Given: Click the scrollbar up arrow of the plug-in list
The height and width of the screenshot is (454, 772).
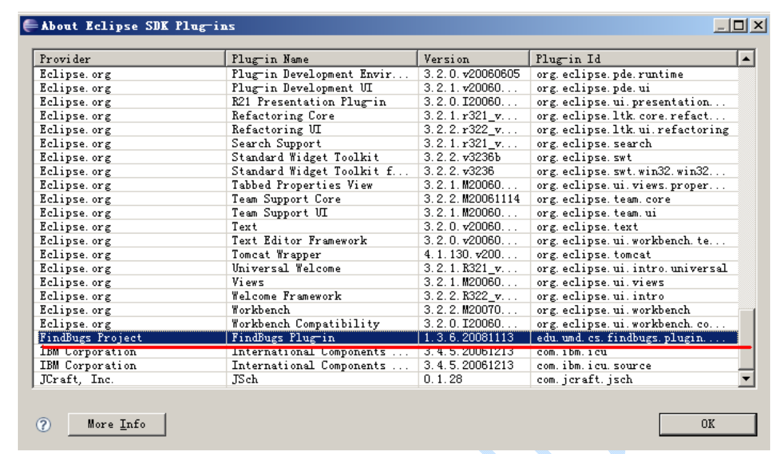Looking at the screenshot, I should 746,59.
